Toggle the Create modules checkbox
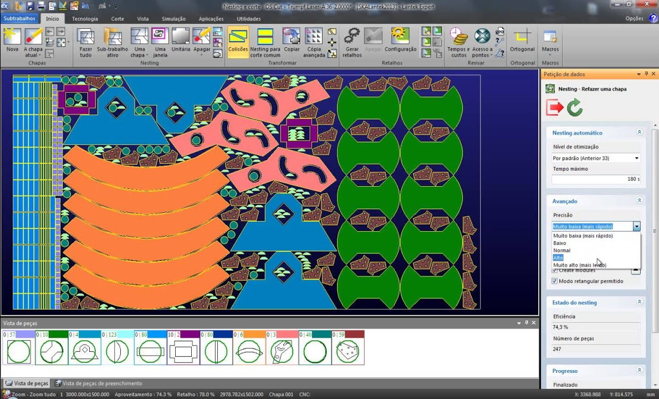Screen dimensions: 659x399 (555, 270)
